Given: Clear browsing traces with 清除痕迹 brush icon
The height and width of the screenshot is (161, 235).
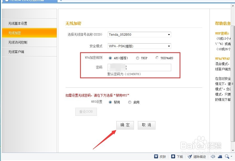Looking at the screenshot, I should [x=190, y=156].
